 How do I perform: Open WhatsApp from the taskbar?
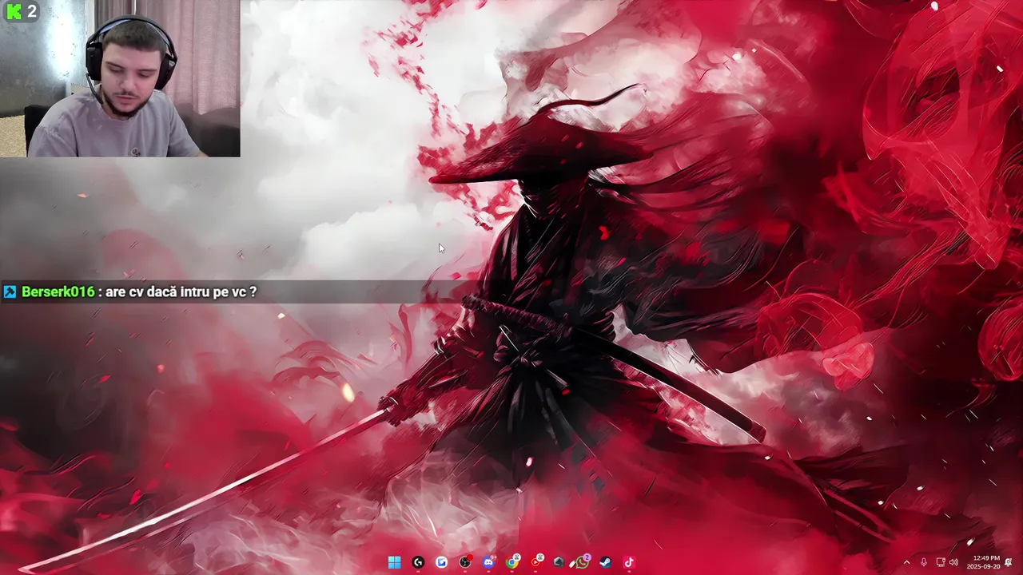[x=583, y=562]
